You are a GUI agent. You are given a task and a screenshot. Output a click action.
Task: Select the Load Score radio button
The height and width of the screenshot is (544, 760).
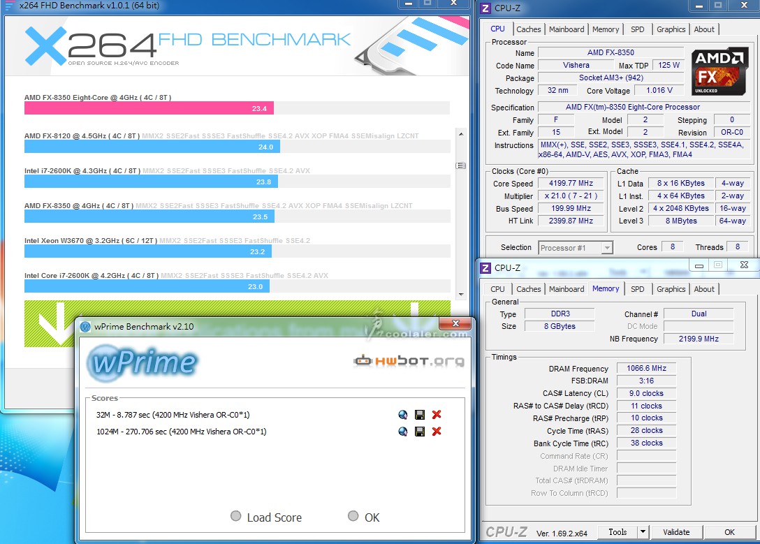pos(236,517)
